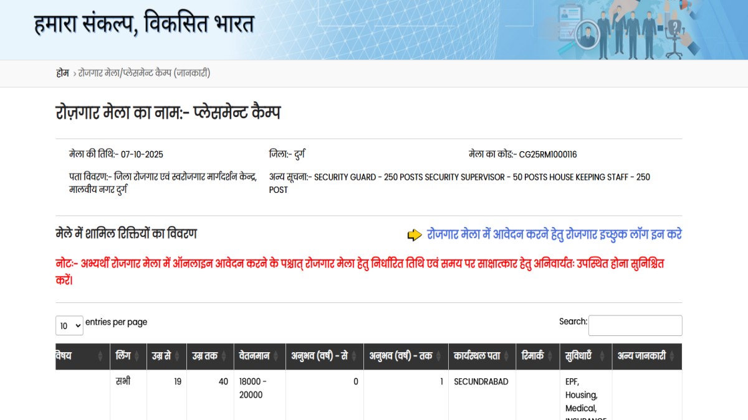Click रोजगार मेला/प्लेसमेन्ट कैम्प breadcrumb item
The width and height of the screenshot is (748, 420).
[x=144, y=73]
